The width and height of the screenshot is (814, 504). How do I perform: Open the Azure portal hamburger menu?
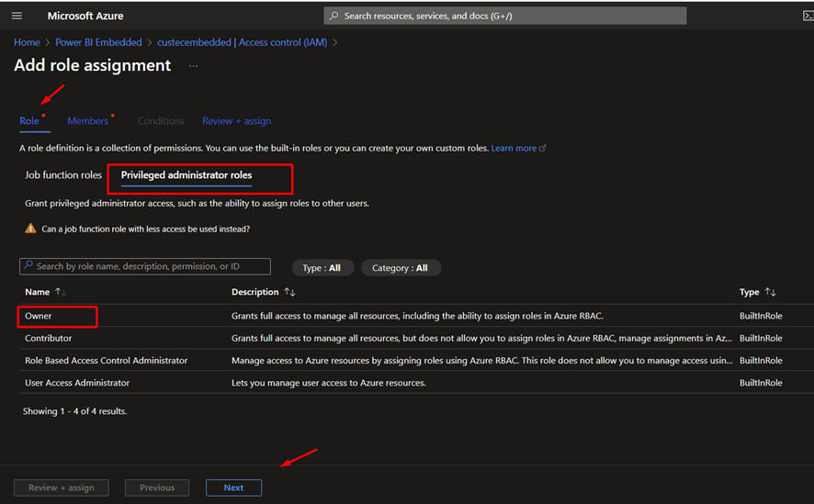coord(17,17)
